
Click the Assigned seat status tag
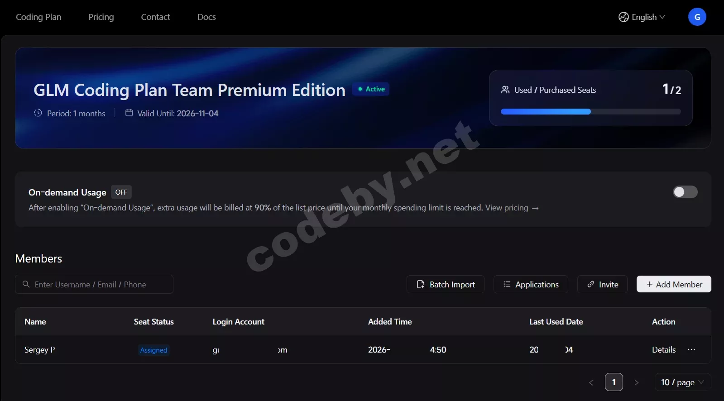coord(153,350)
